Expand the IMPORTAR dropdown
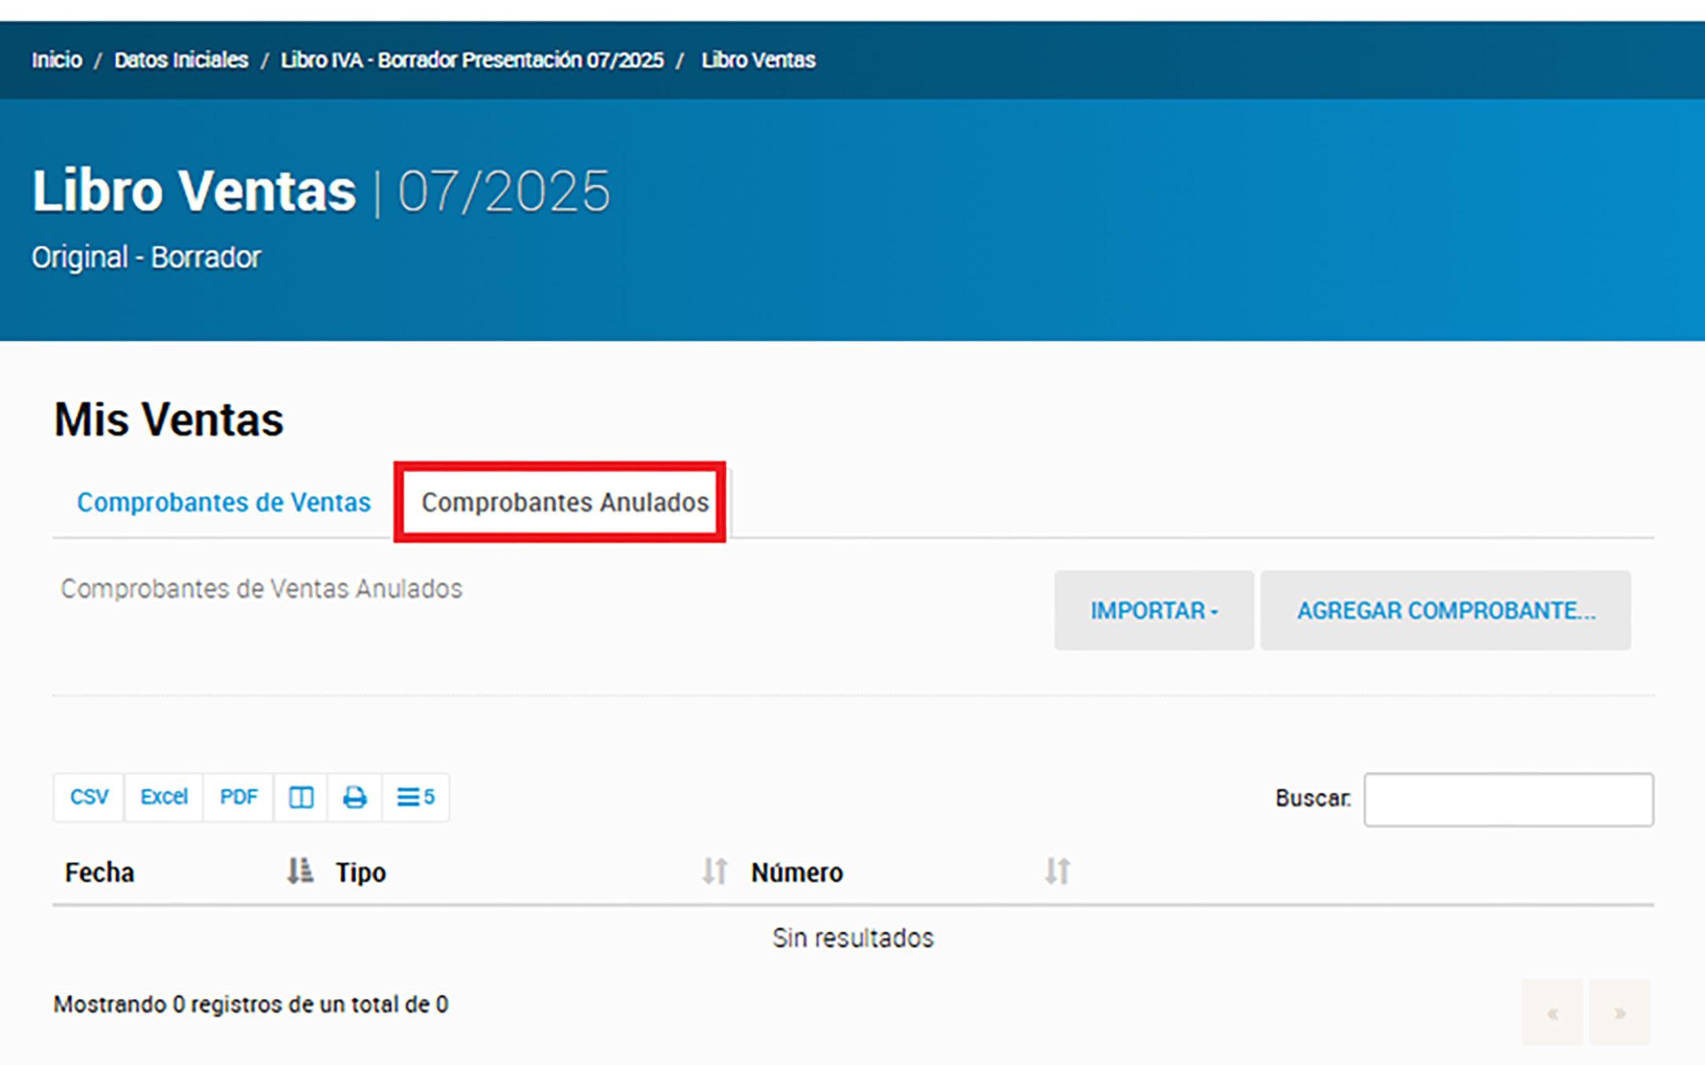Image resolution: width=1705 pixels, height=1065 pixels. 1153,610
